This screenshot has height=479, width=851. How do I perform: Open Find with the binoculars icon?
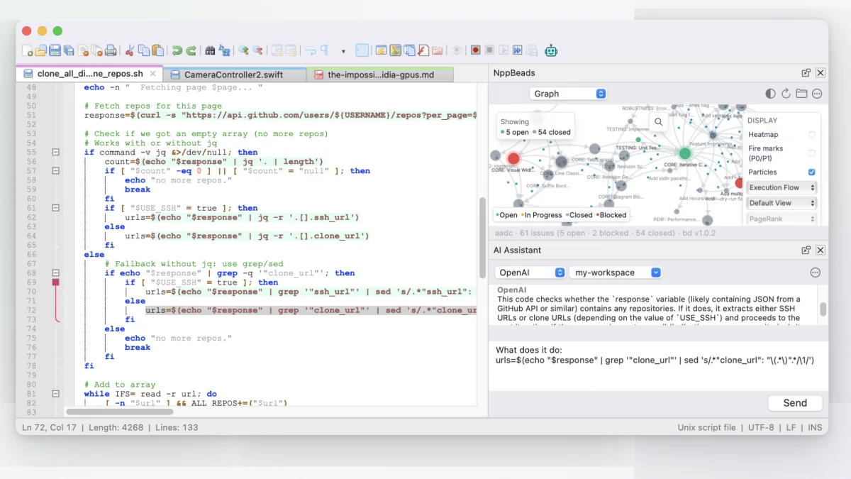click(210, 50)
